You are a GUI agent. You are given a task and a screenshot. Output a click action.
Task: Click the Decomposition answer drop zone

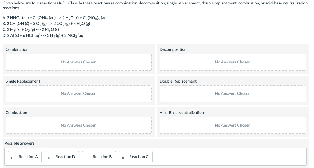pyautogui.click(x=233, y=62)
